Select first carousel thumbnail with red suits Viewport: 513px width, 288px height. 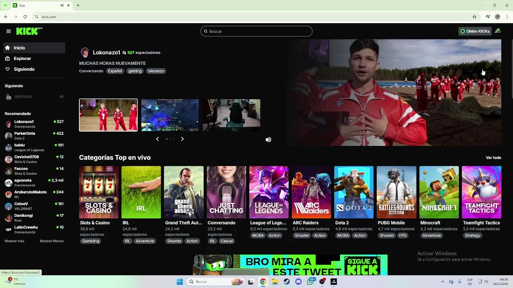click(108, 115)
